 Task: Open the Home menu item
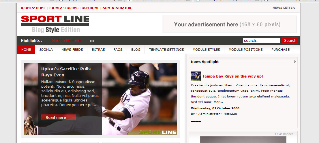pos(26,50)
